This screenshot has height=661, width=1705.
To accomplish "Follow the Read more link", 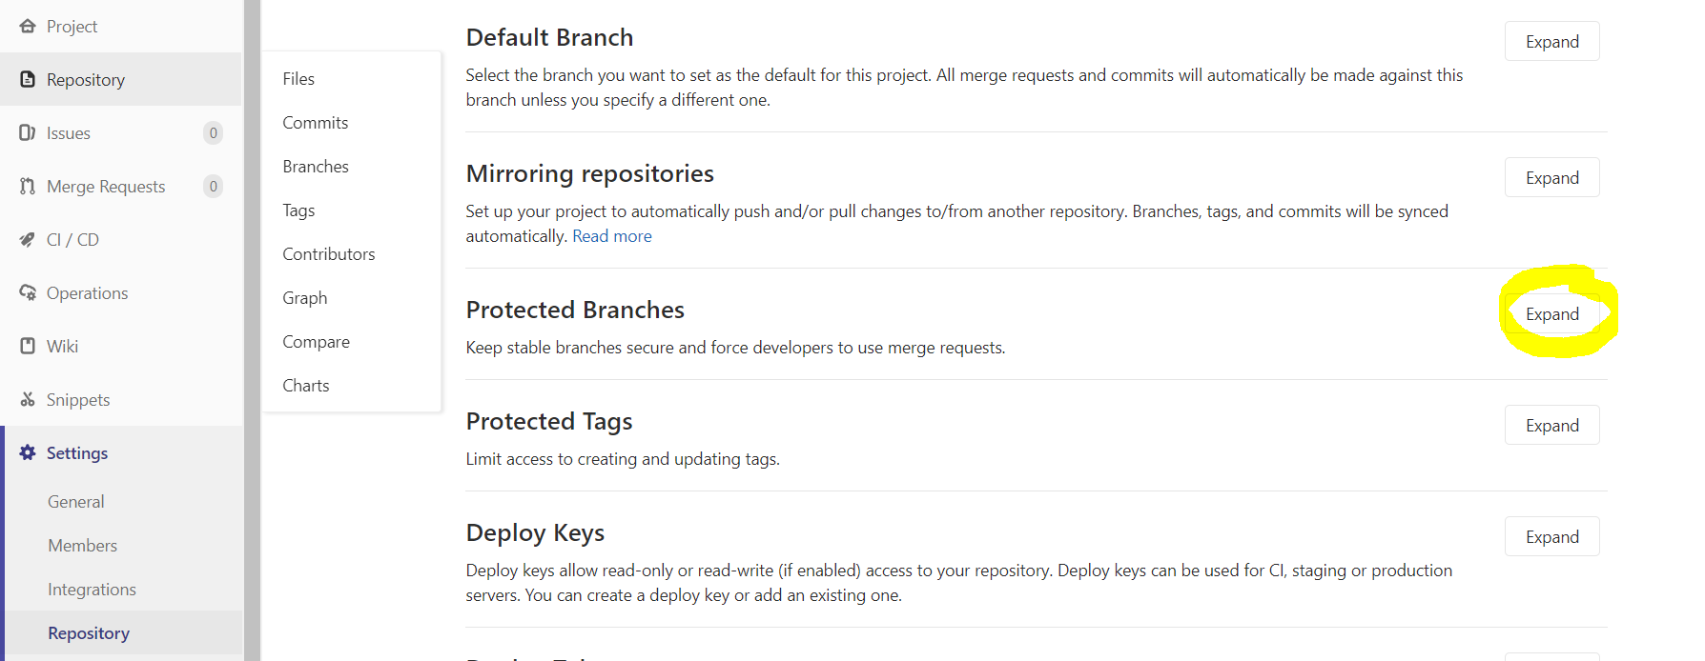I will (x=612, y=236).
